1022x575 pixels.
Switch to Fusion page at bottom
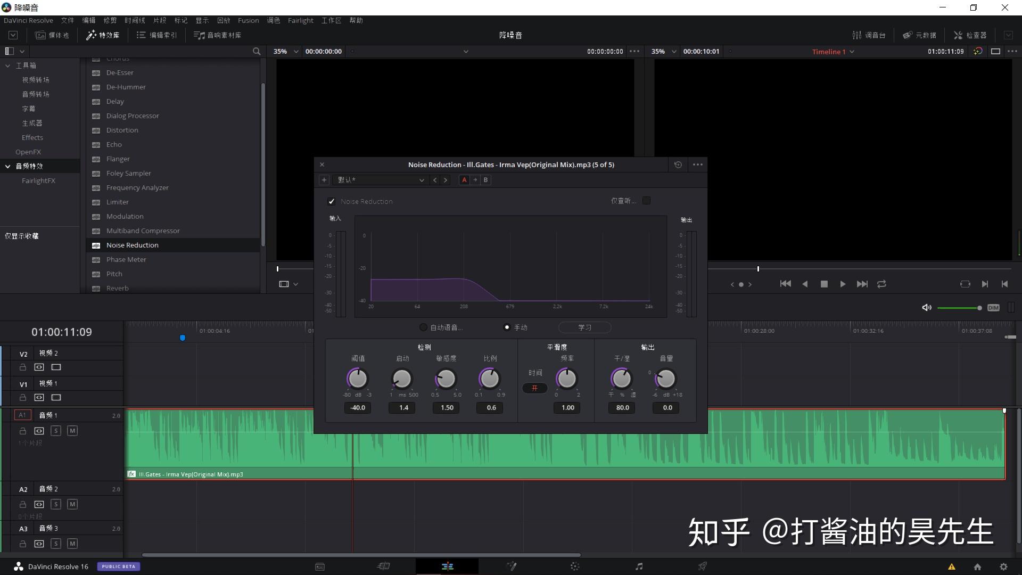512,566
